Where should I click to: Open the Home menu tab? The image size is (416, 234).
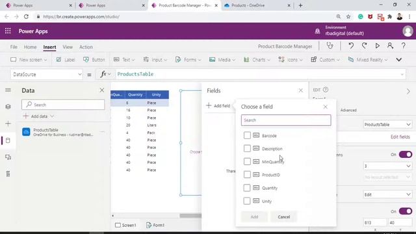click(31, 47)
